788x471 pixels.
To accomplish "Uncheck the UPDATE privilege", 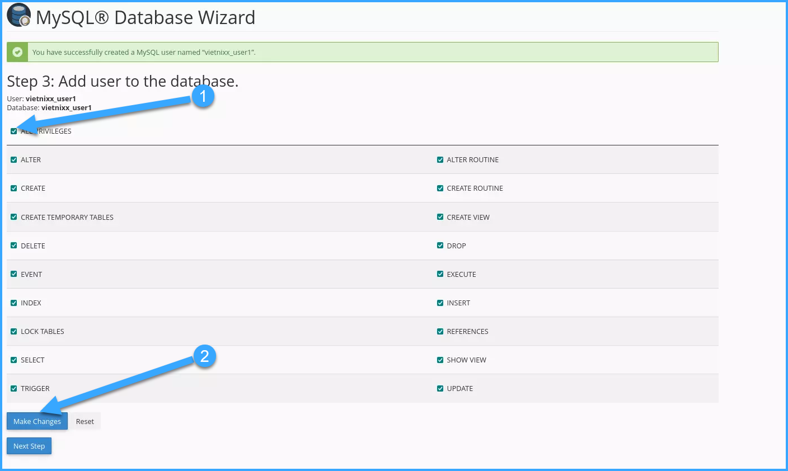I will [440, 388].
